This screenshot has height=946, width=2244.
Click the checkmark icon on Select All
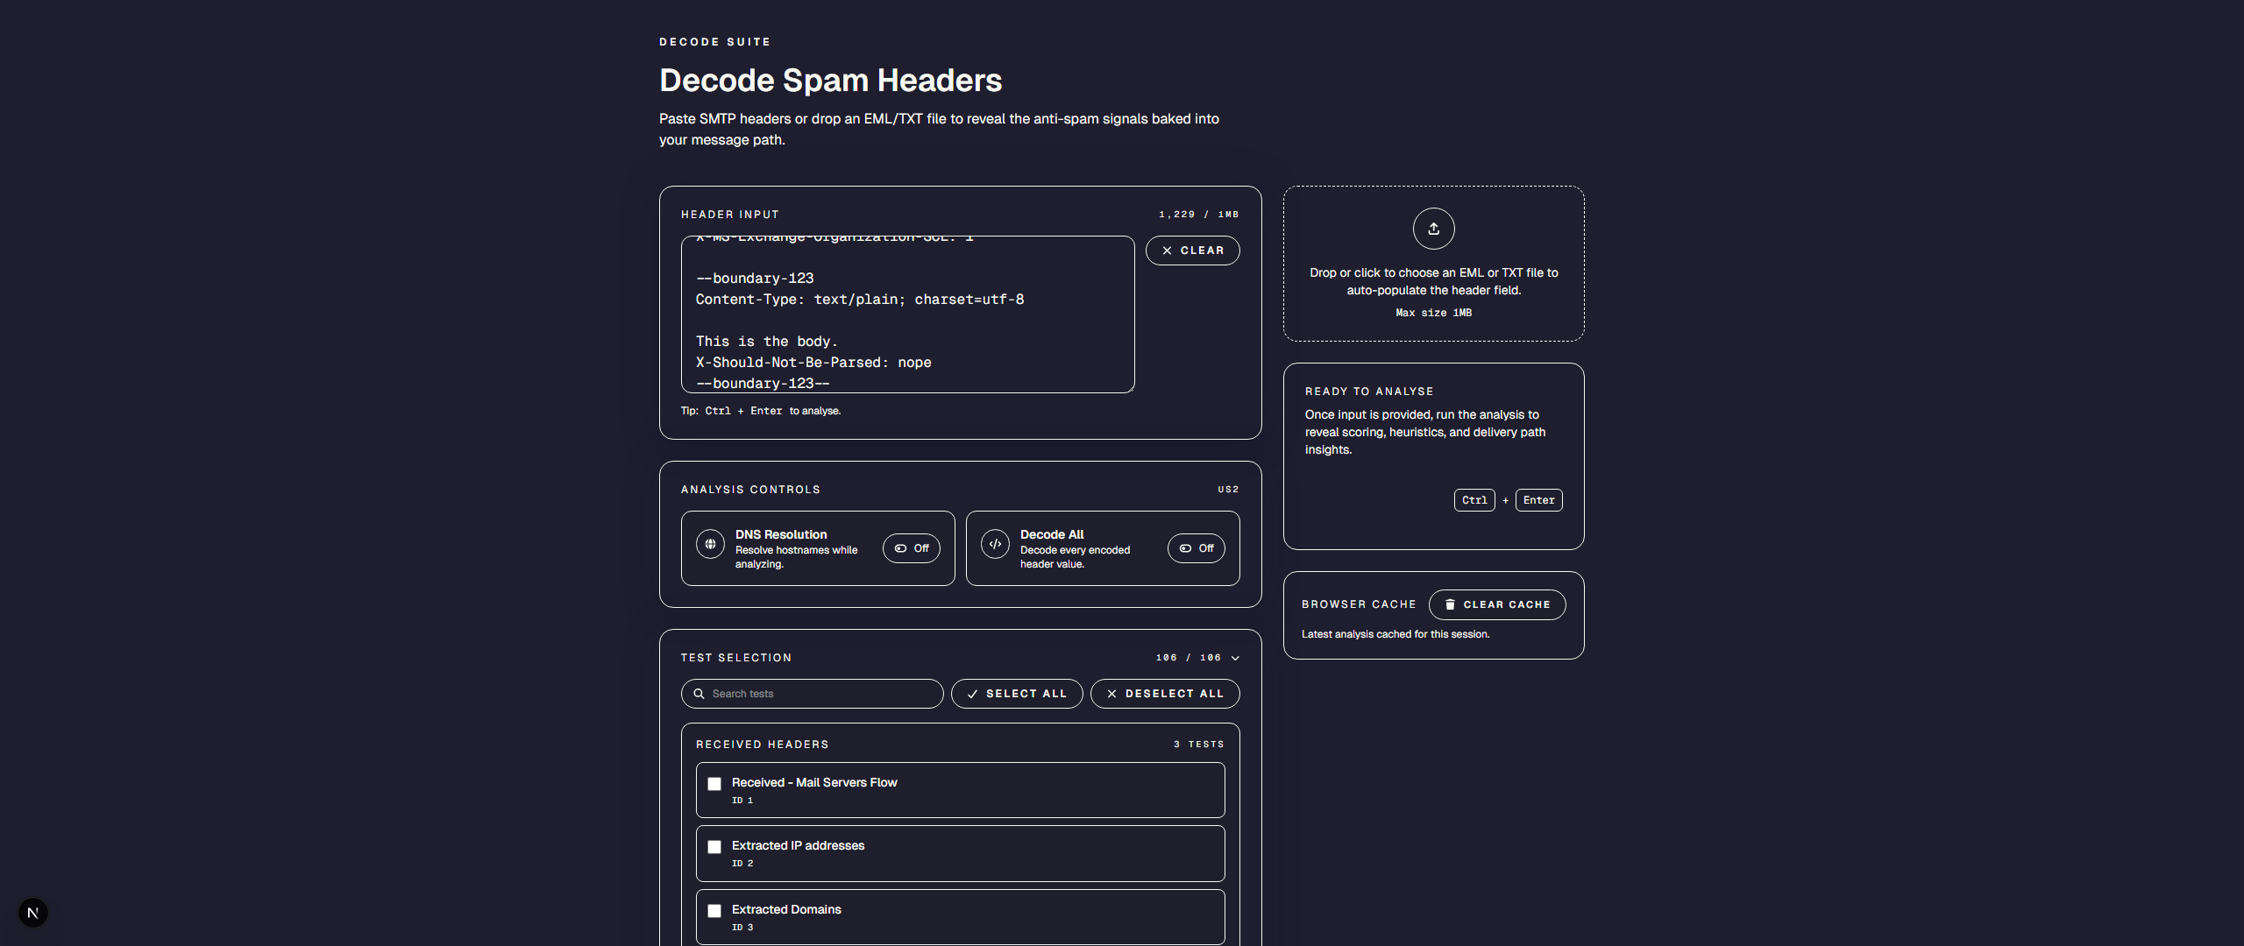972,694
